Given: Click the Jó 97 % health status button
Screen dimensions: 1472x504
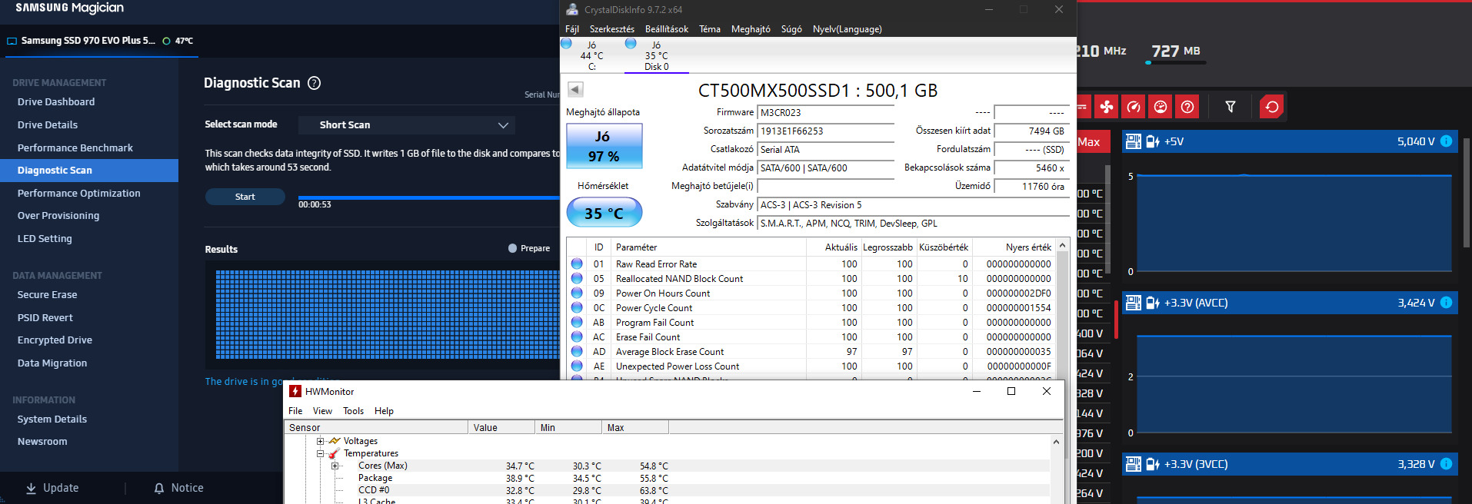Looking at the screenshot, I should click(x=604, y=146).
